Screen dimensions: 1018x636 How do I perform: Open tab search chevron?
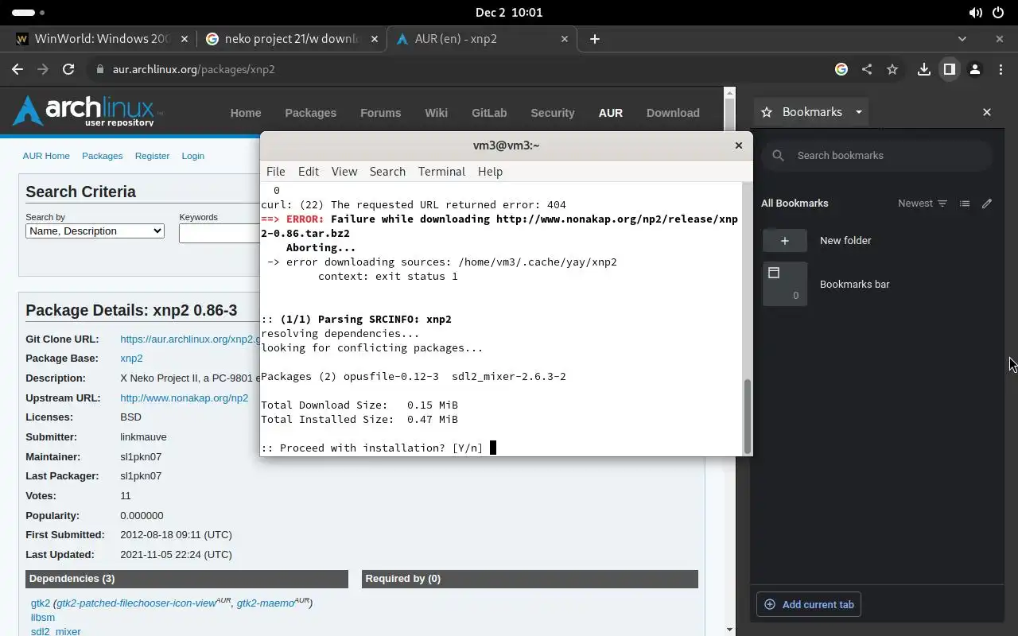click(962, 38)
